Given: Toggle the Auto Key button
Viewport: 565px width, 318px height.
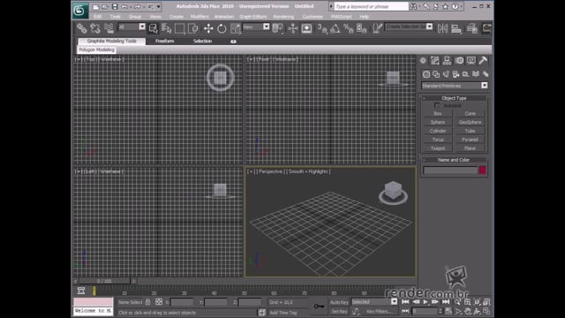Looking at the screenshot, I should coord(339,302).
